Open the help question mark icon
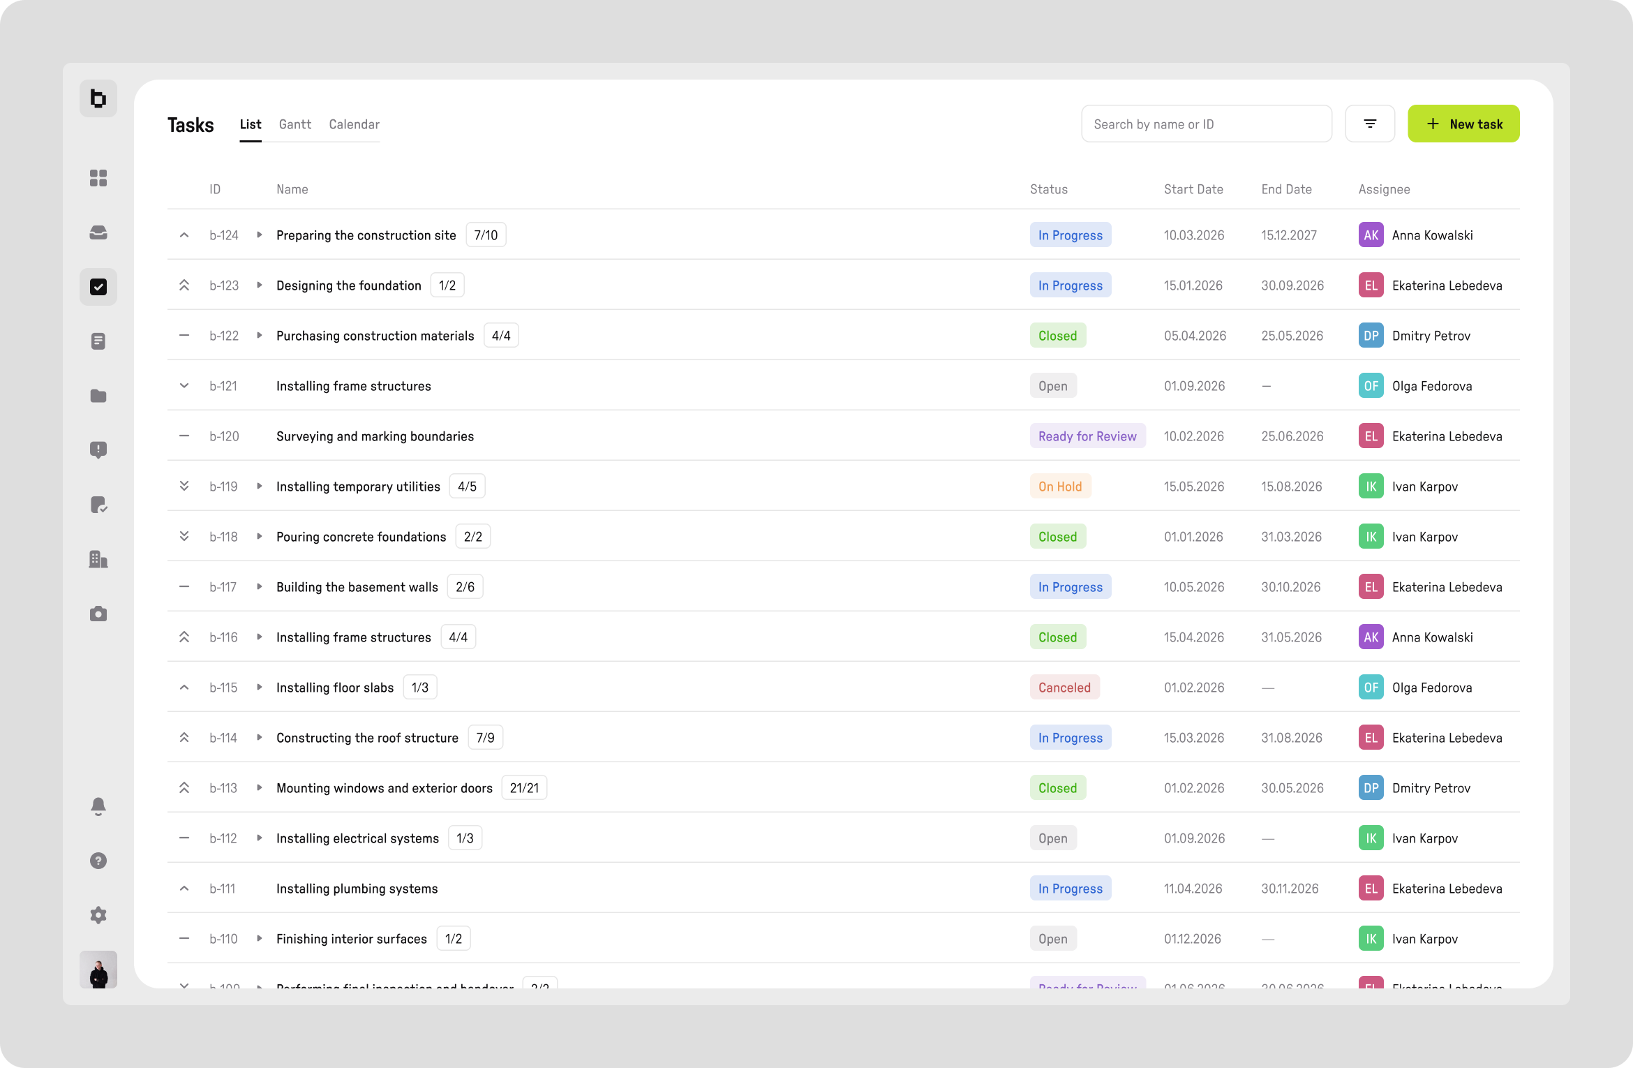 point(98,861)
